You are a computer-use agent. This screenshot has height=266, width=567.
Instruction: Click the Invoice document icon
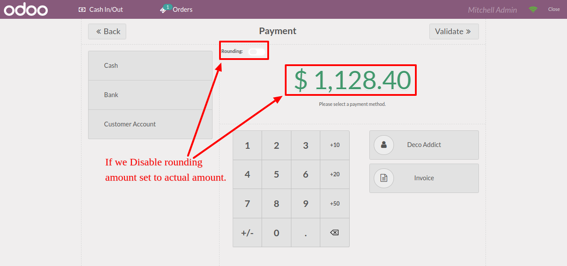(x=384, y=178)
